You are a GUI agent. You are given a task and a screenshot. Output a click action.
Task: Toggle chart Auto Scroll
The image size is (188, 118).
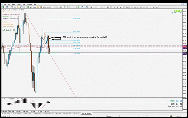tap(72, 7)
